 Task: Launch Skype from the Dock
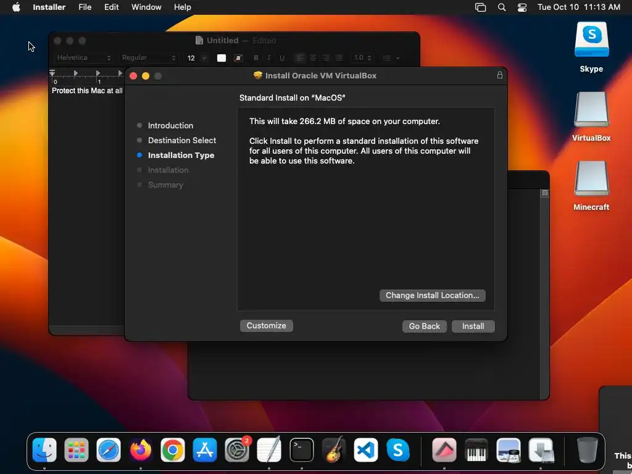(398, 450)
